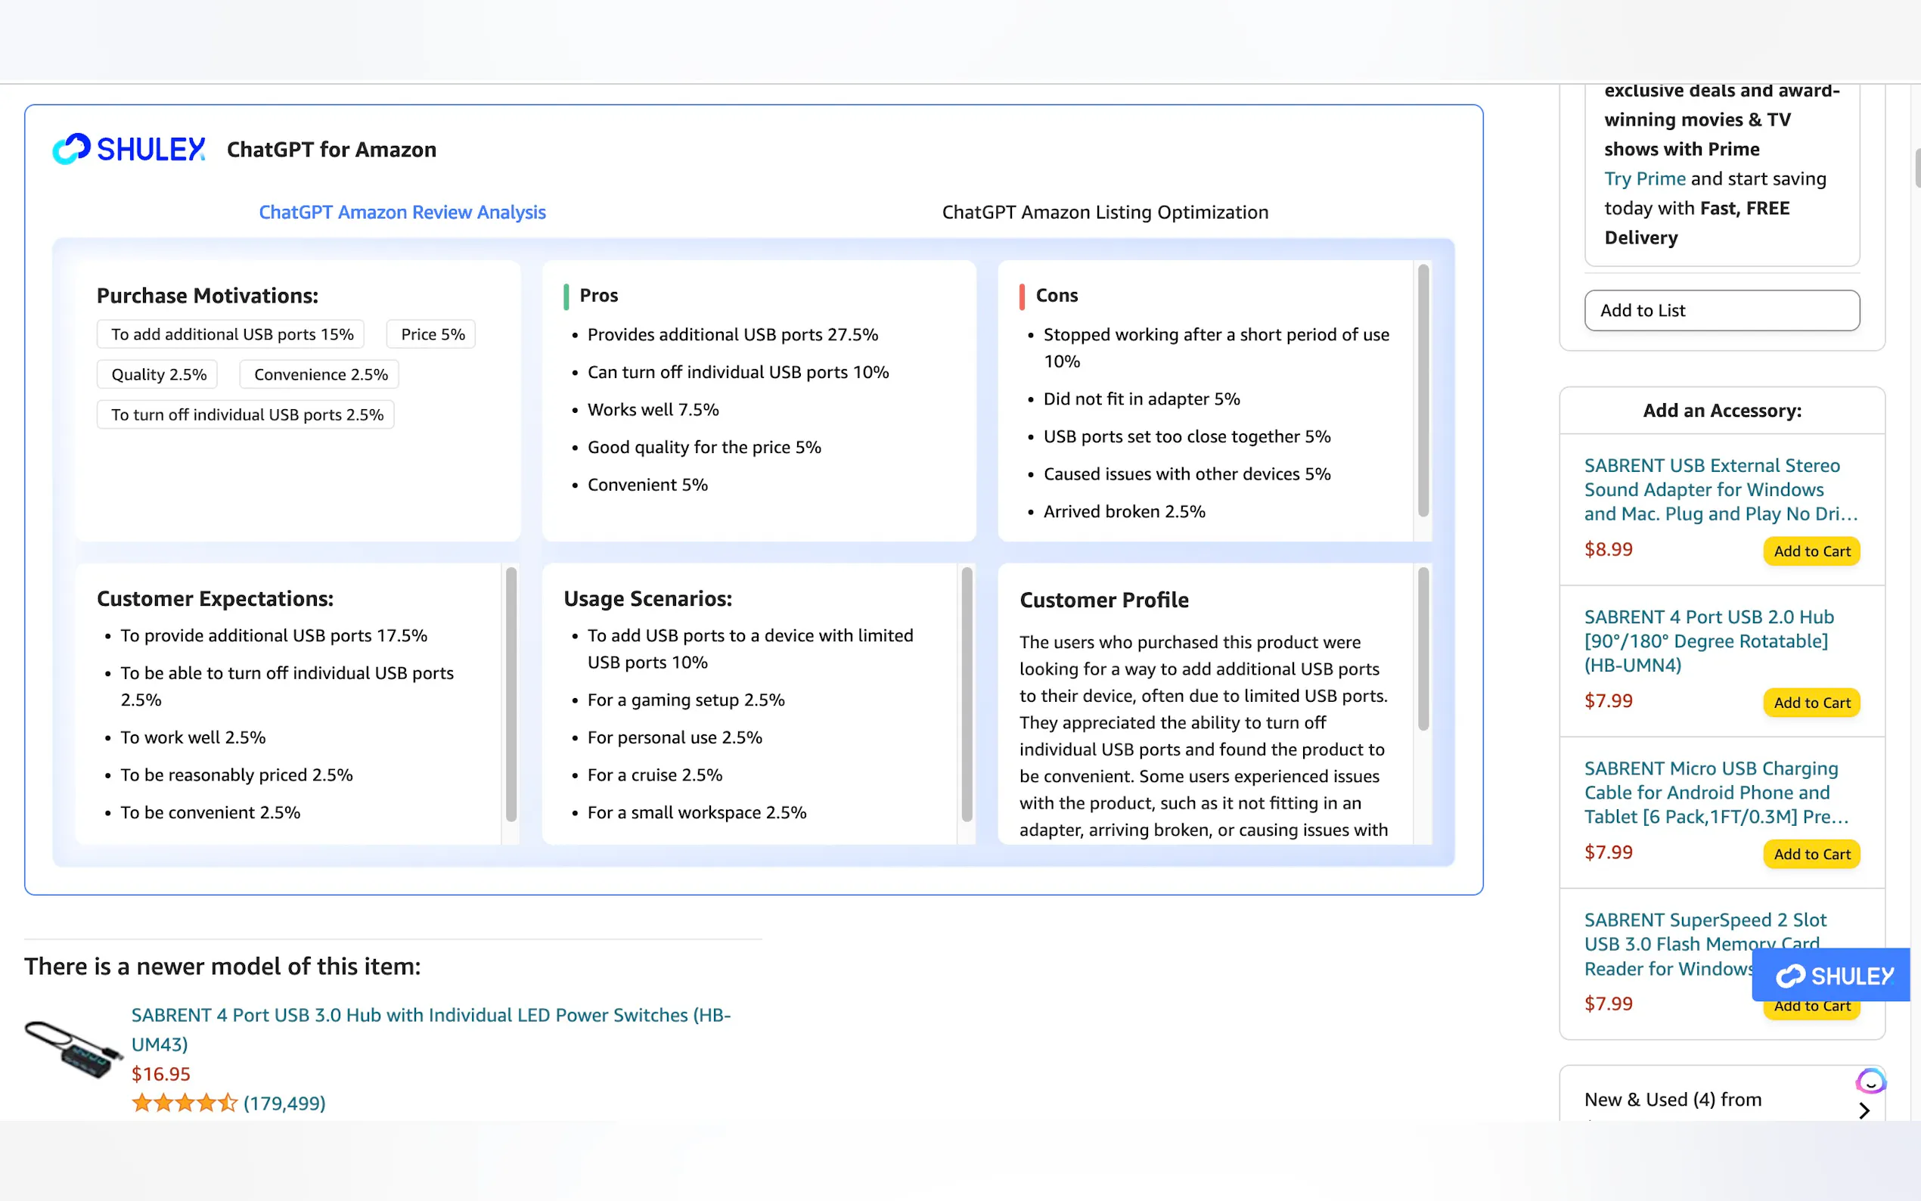1921x1201 pixels.
Task: Click the Usage Scenarios panel scrollbar
Action: (967, 694)
